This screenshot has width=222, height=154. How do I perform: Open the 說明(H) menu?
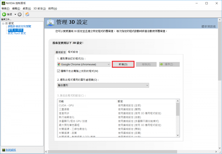pyautogui.click(x=53, y=9)
